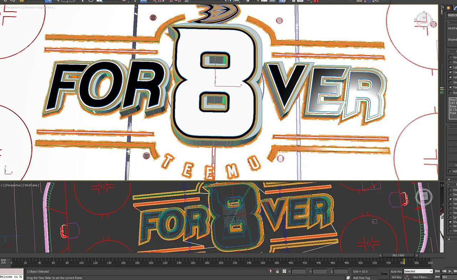Click the Set Keys large key icon
457x280 pixels.
[x=384, y=274]
